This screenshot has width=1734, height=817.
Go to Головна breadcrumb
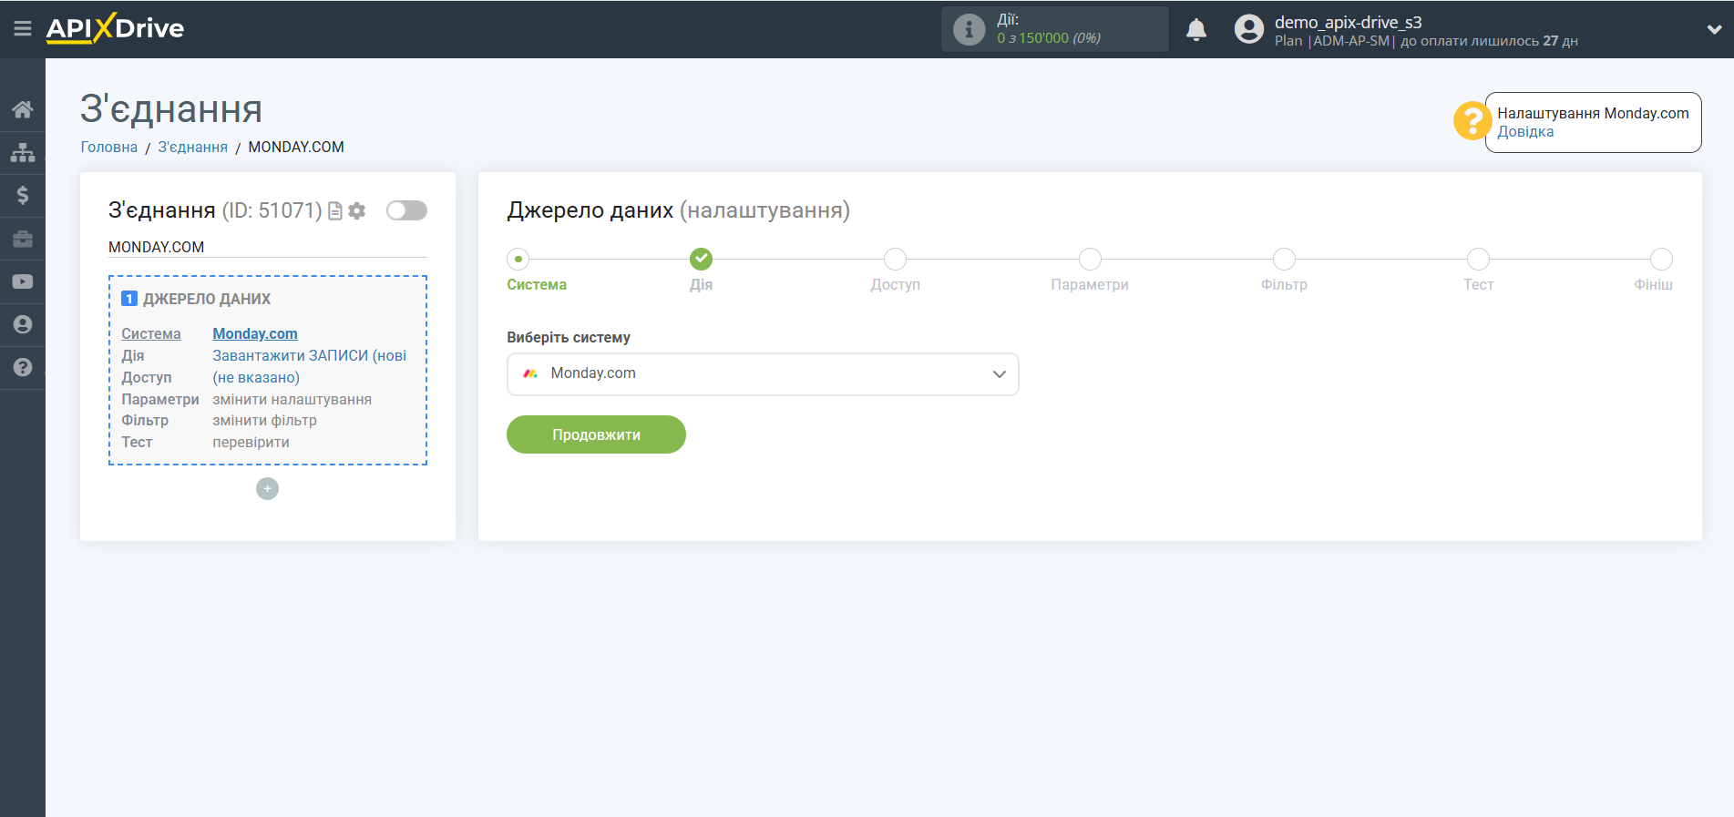109,147
